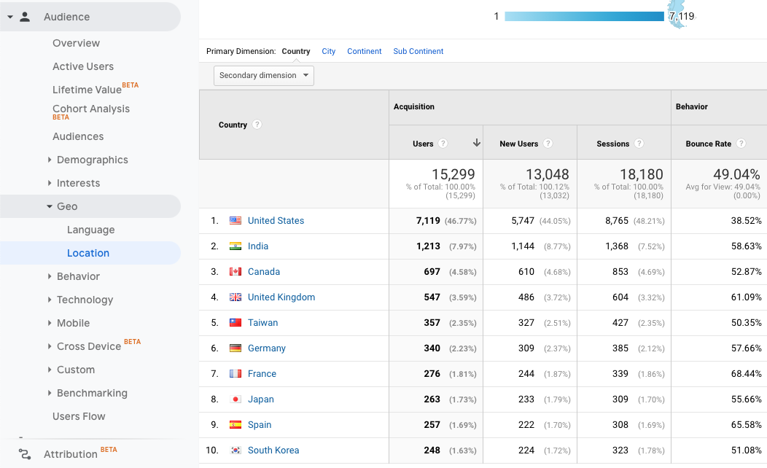
Task: Switch primary dimension to Sub Continent
Action: pyautogui.click(x=418, y=51)
